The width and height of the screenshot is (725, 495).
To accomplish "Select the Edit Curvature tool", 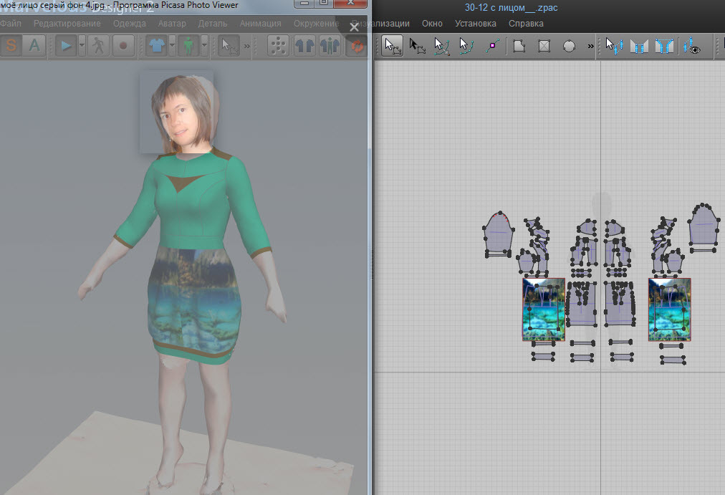I will [442, 46].
